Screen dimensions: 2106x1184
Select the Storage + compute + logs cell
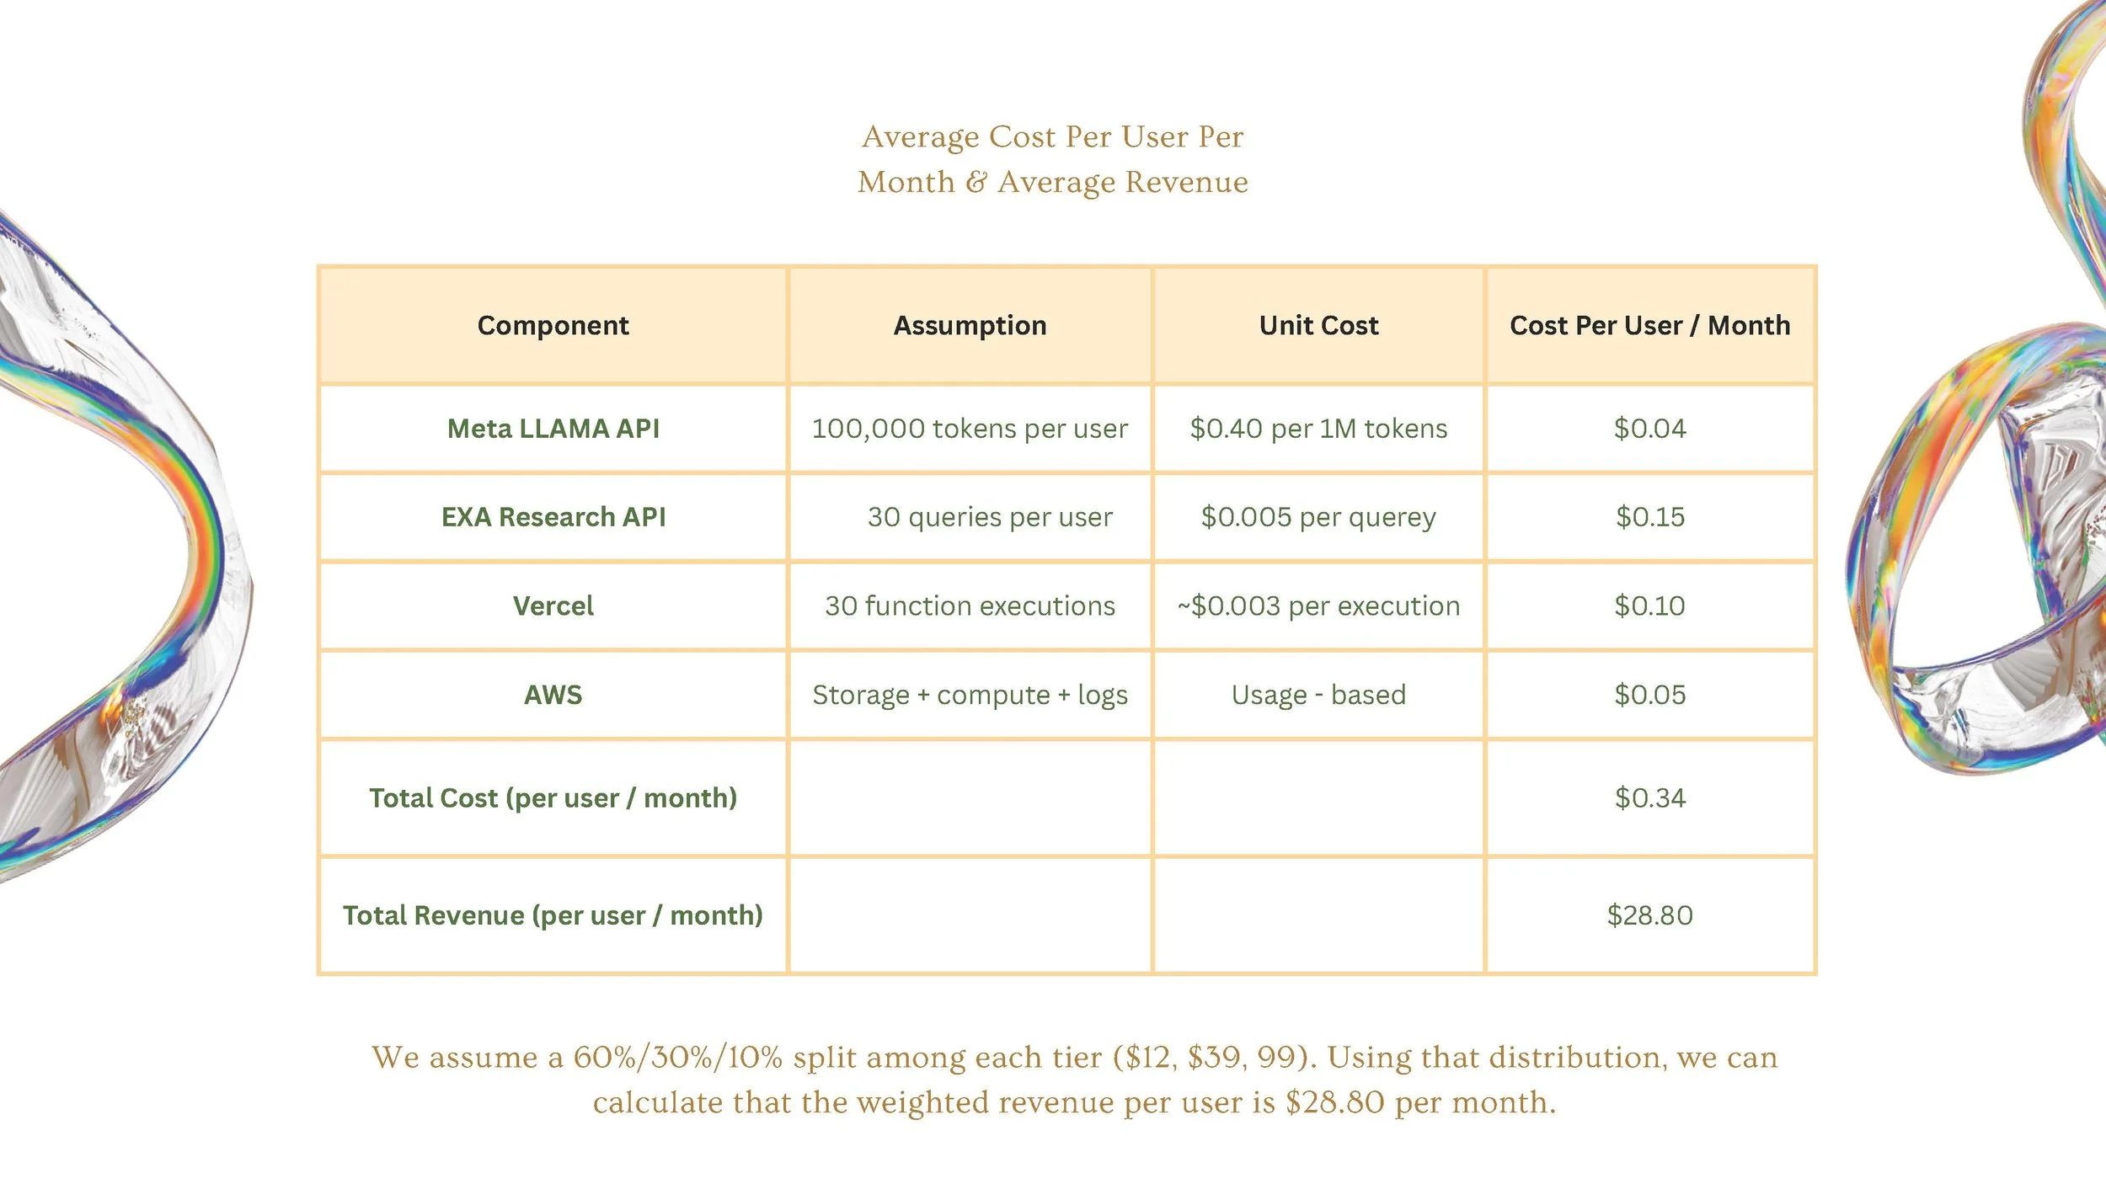970,695
